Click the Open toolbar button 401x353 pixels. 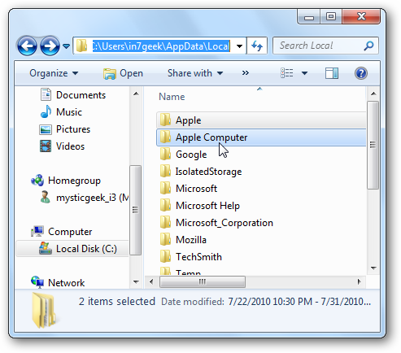123,73
